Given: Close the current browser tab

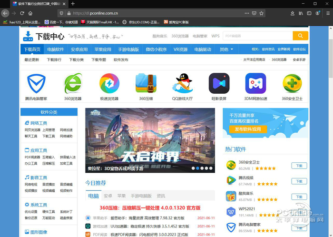Looking at the screenshot, I should click(x=64, y=4).
